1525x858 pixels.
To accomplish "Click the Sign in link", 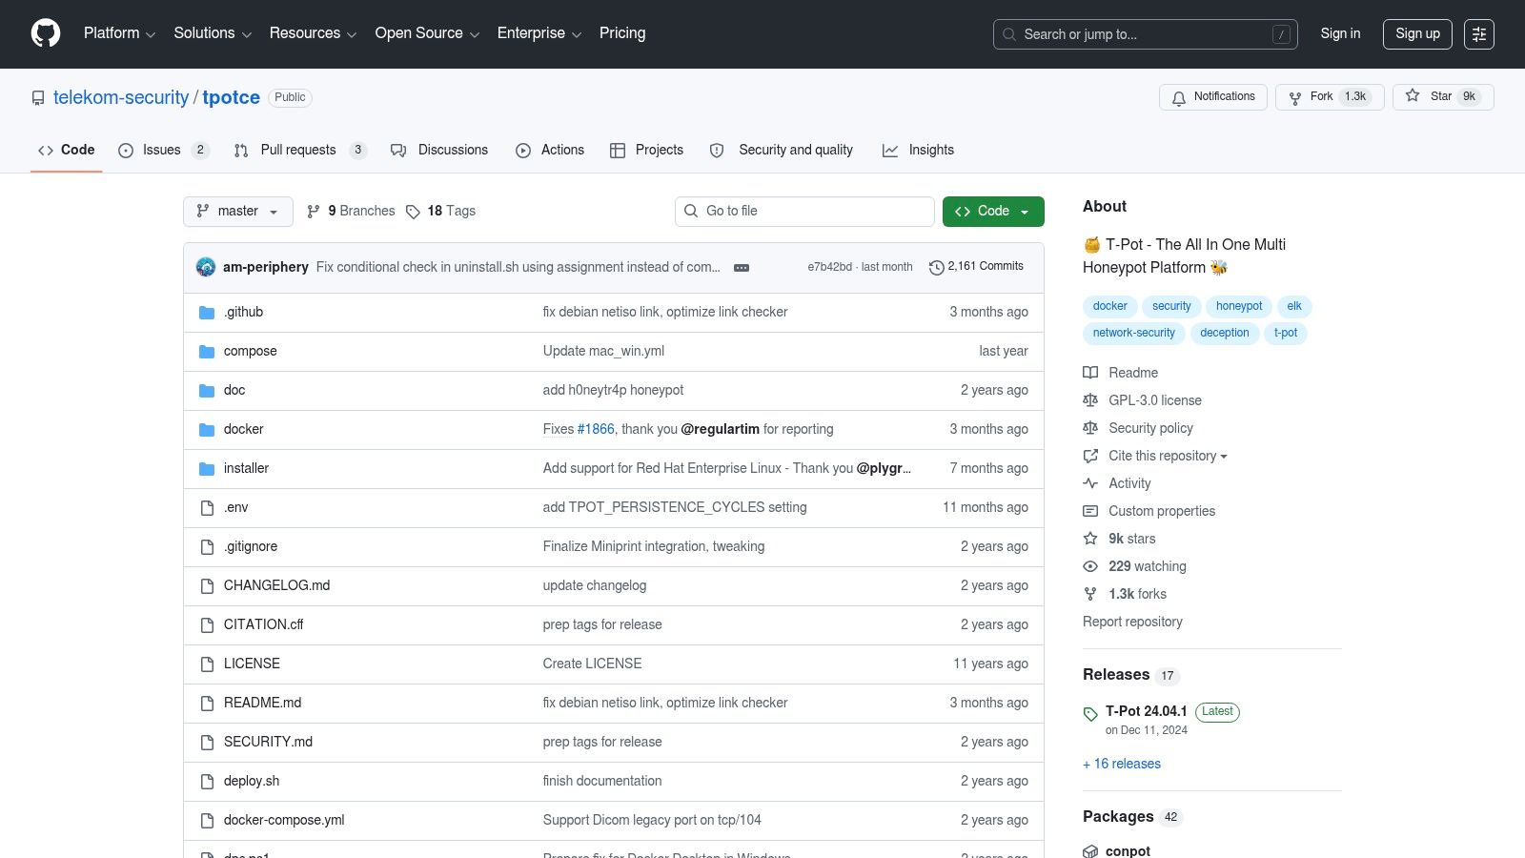I will [1340, 33].
